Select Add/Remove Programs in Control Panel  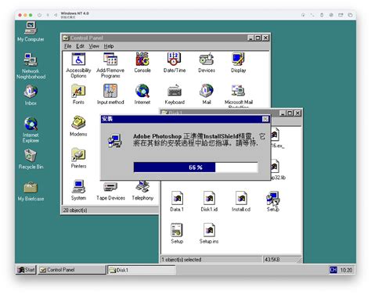coord(110,65)
